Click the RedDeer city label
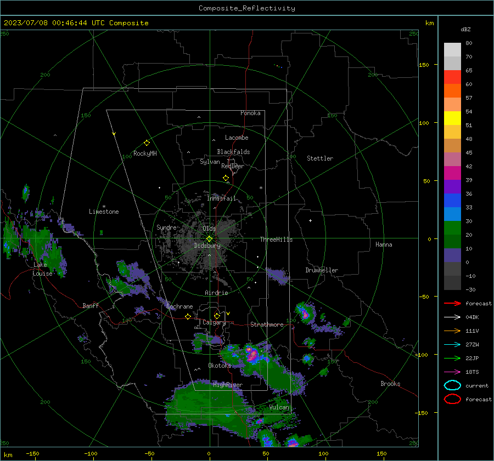 233,166
